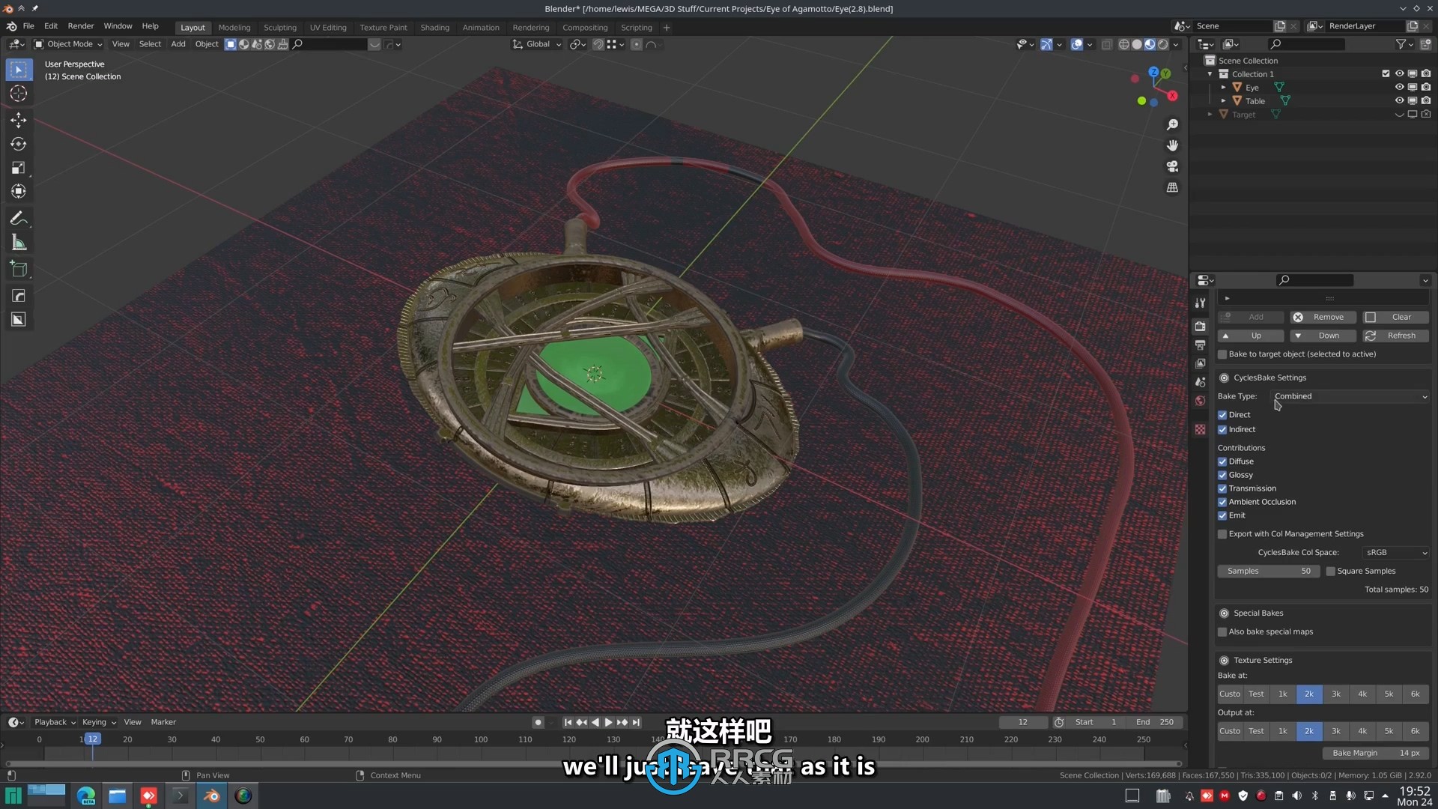Viewport: 1438px width, 809px height.
Task: Open Global transform orientation dropdown
Action: pos(537,44)
